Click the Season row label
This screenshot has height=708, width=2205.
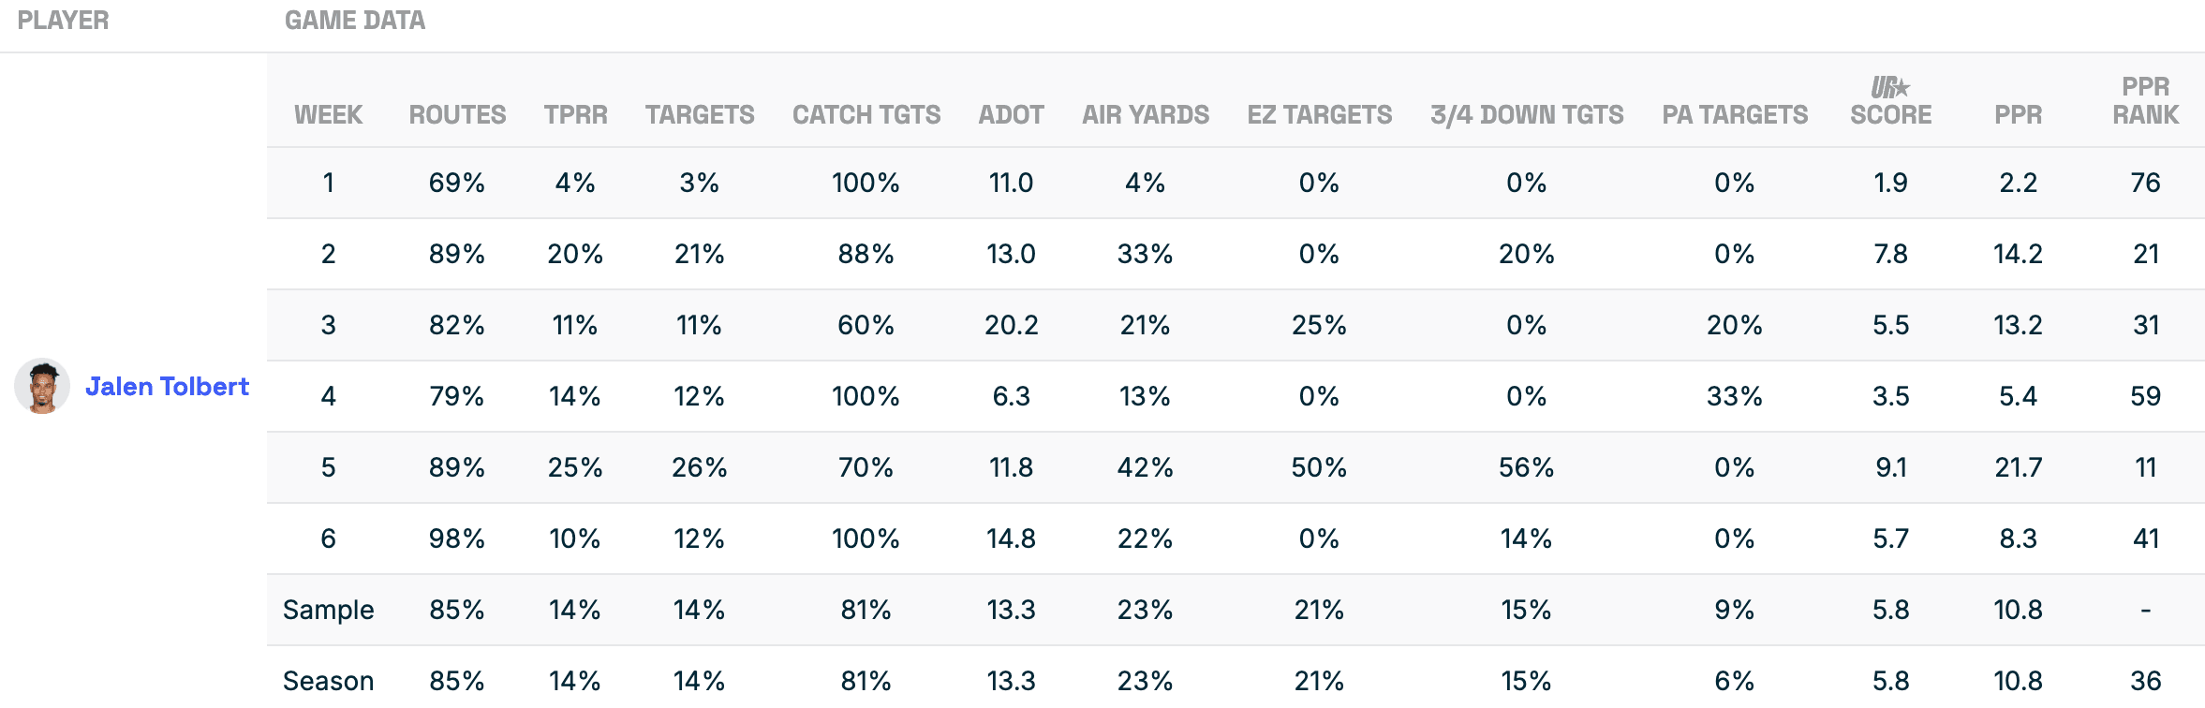coord(328,681)
